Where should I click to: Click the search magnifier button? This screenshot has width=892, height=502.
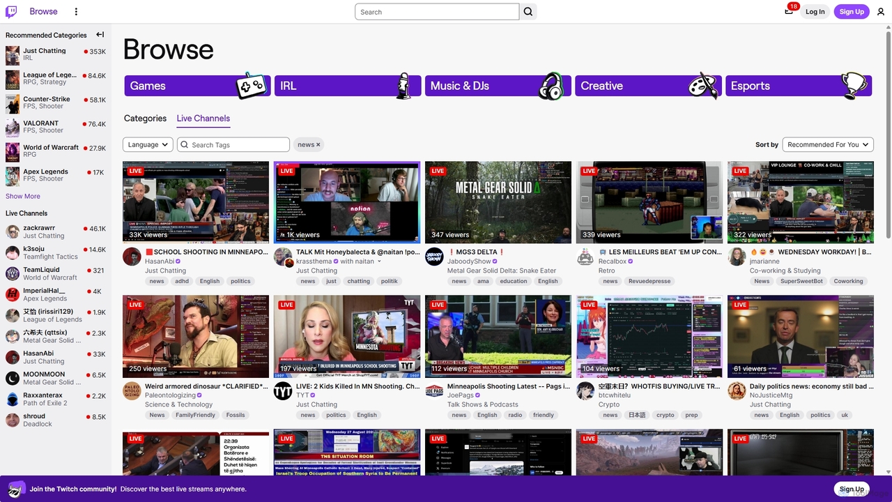(x=528, y=12)
